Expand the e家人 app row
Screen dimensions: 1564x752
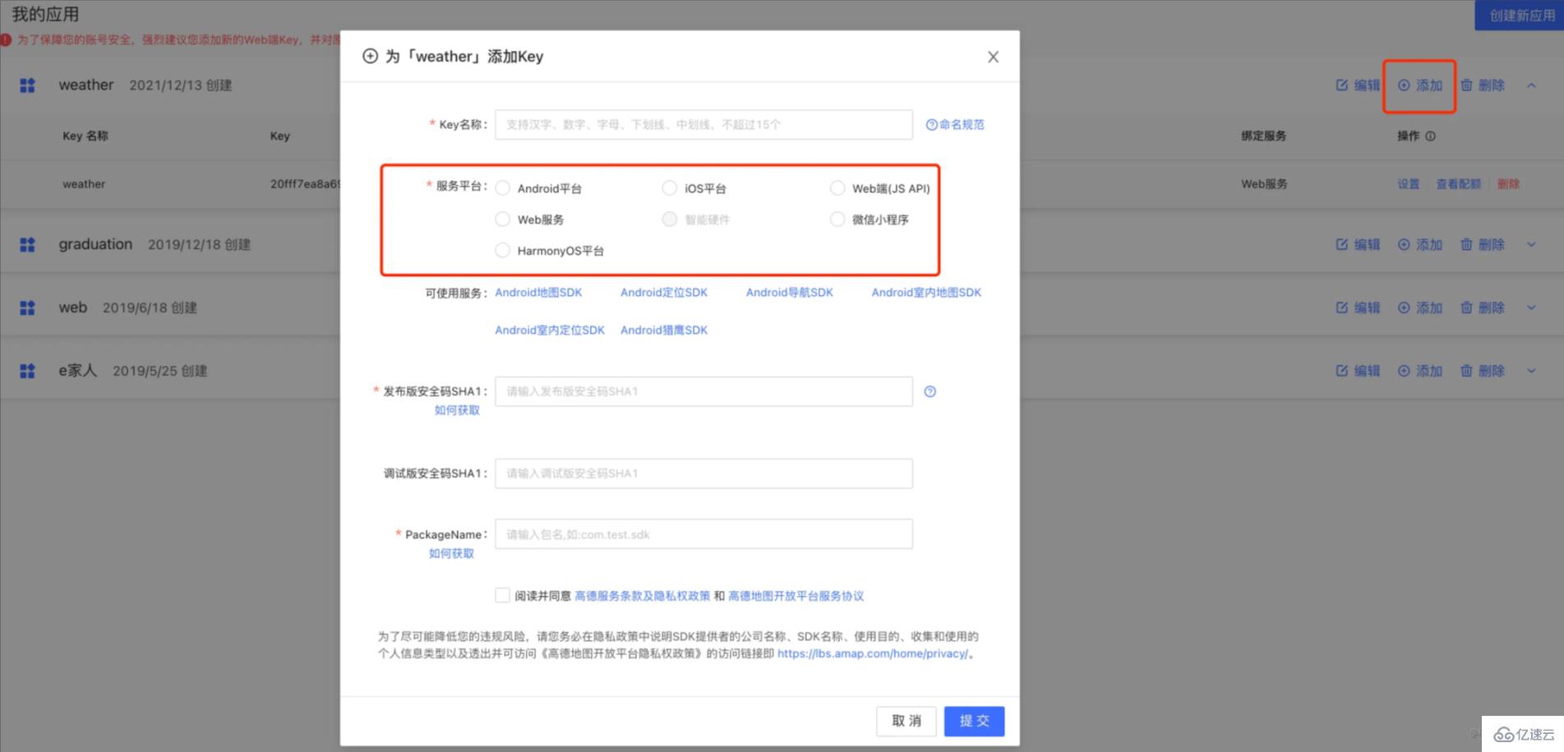[x=1531, y=371]
